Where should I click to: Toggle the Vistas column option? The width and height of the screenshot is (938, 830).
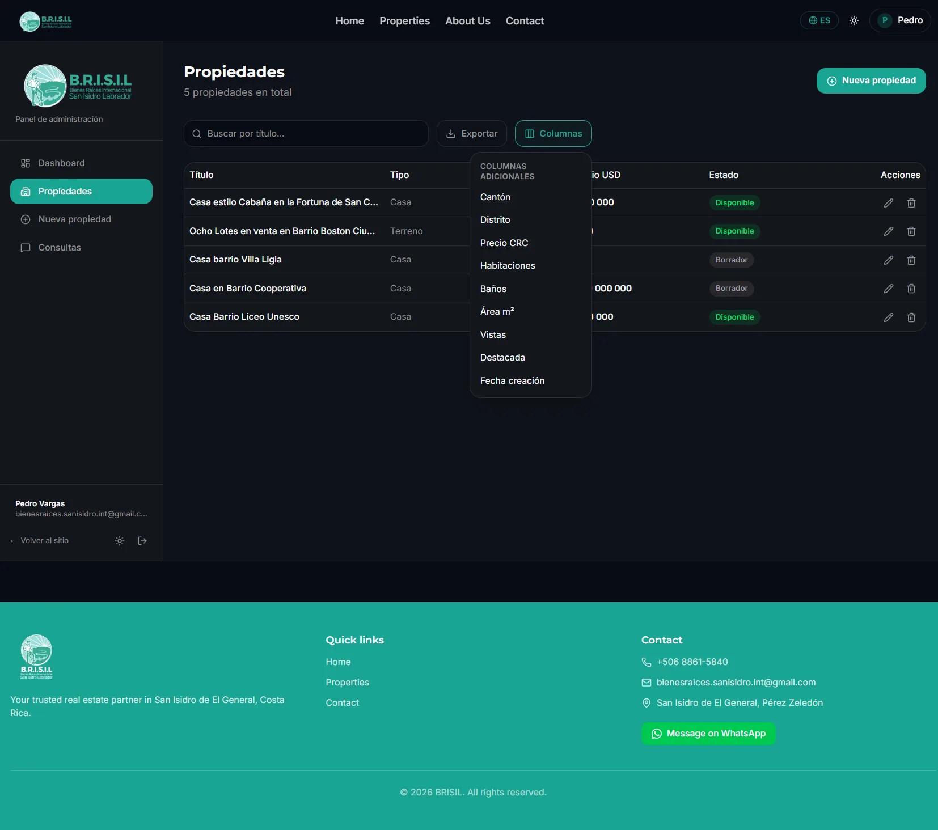(x=530, y=335)
